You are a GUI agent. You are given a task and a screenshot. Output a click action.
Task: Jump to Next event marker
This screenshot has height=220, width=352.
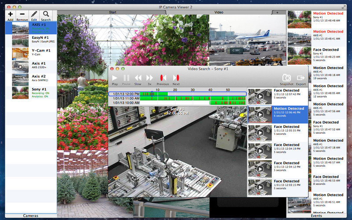176,78
